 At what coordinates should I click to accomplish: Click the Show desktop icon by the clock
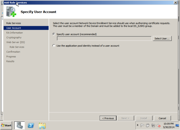(x=177, y=126)
